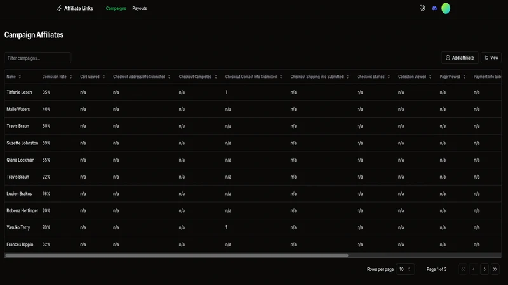This screenshot has height=285, width=508.
Task: Toggle the dark/light theme icon
Action: point(422,8)
